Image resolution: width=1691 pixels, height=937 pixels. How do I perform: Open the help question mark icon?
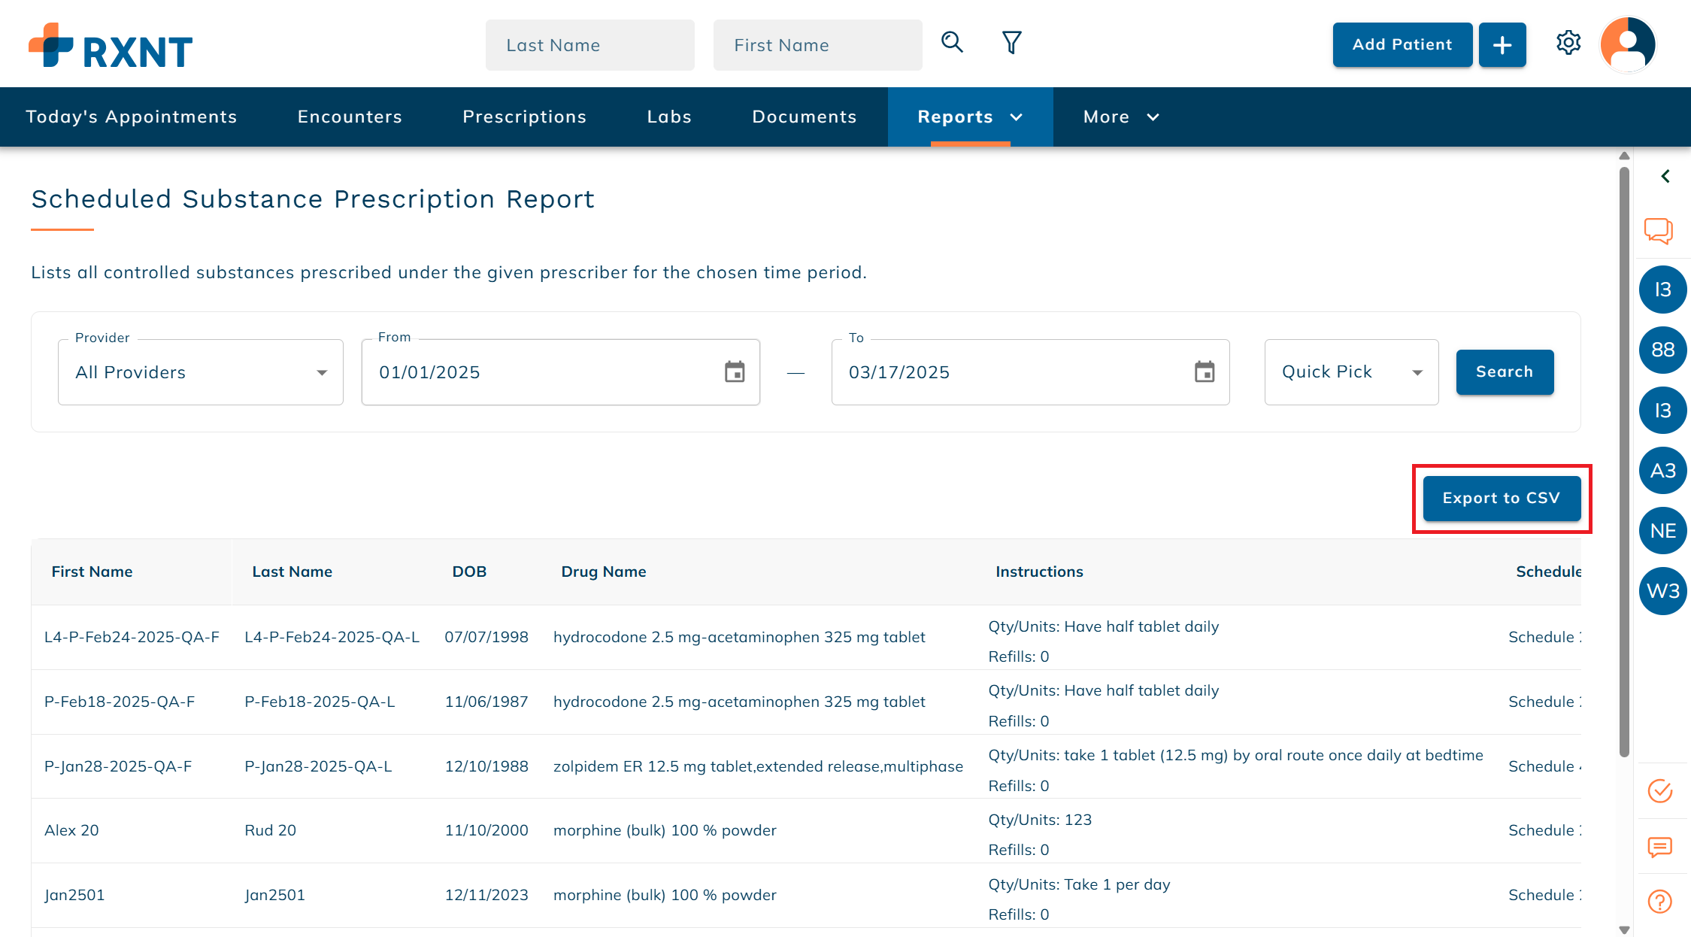[1660, 901]
